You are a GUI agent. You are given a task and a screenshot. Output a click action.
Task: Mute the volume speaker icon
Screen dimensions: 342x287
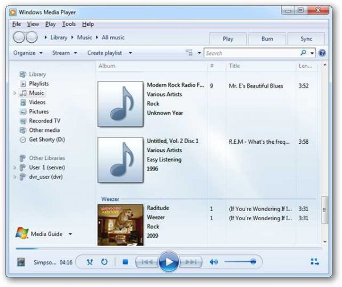[x=214, y=262]
